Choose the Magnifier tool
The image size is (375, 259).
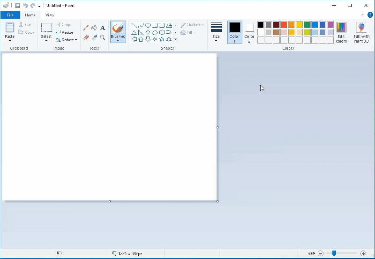(x=103, y=37)
